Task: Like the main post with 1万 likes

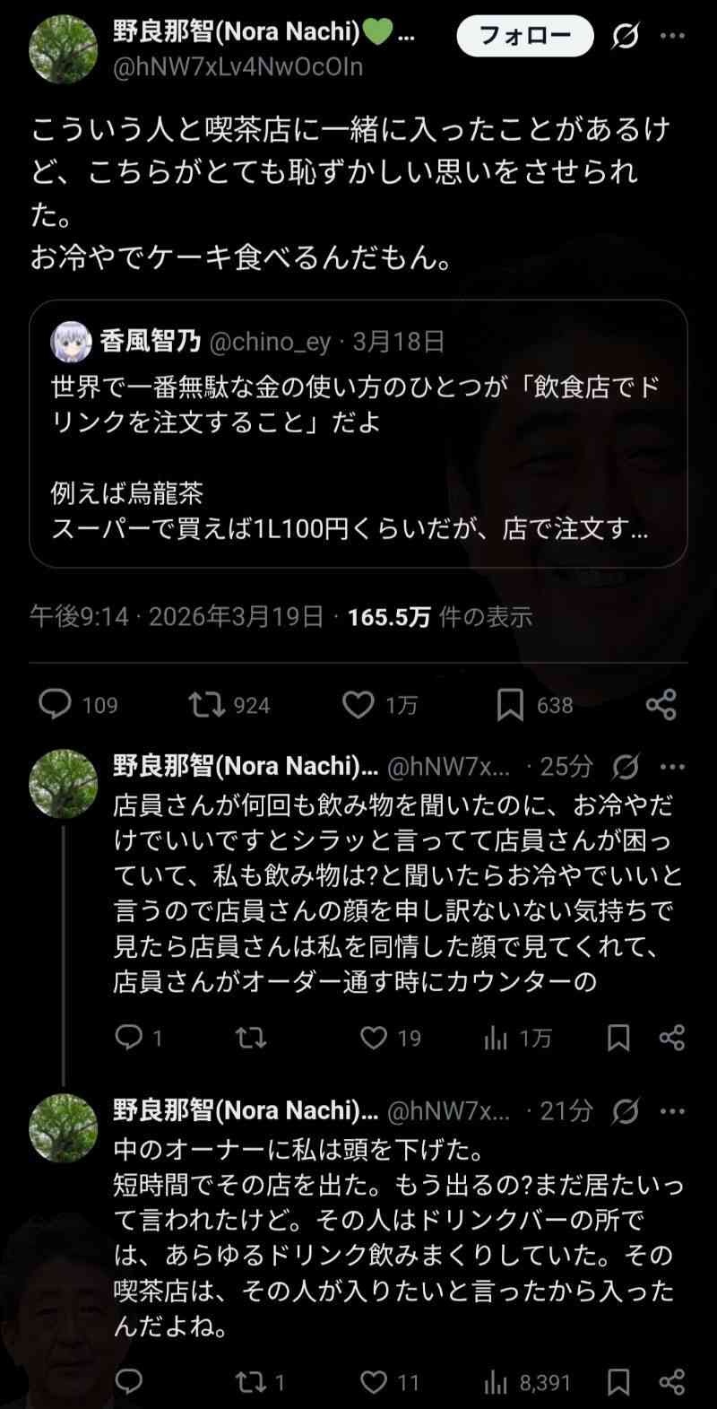Action: (x=358, y=705)
